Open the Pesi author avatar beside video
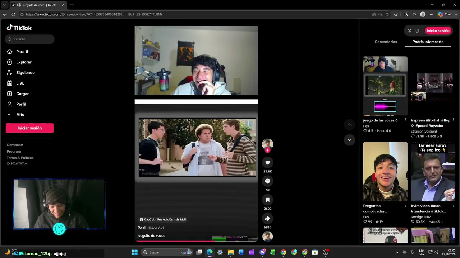Viewport: 460px width, 258px height. [x=267, y=144]
